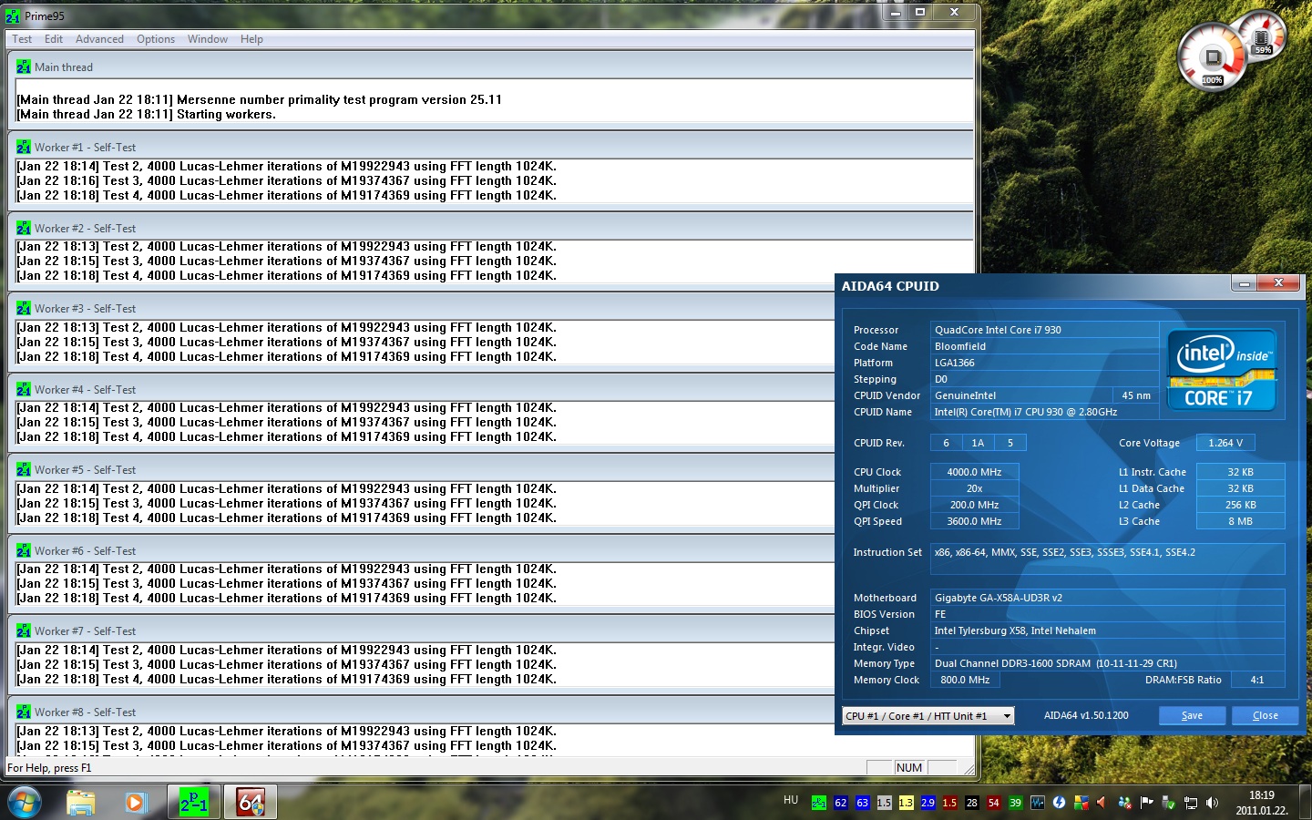Viewport: 1312px width, 820px height.
Task: Click the four-color shield tray icon
Action: coord(1081,803)
